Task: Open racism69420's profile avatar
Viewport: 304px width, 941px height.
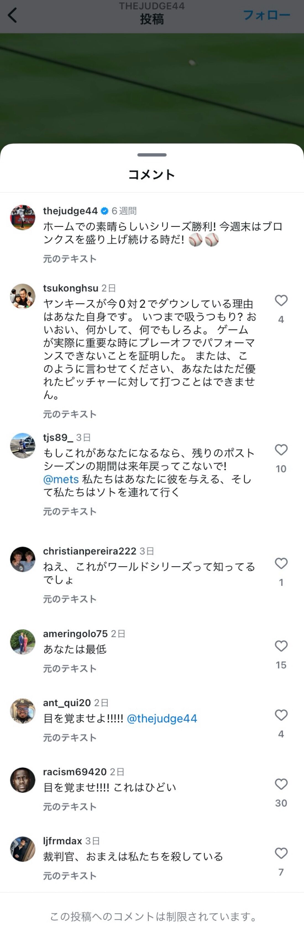Action: pyautogui.click(x=23, y=780)
